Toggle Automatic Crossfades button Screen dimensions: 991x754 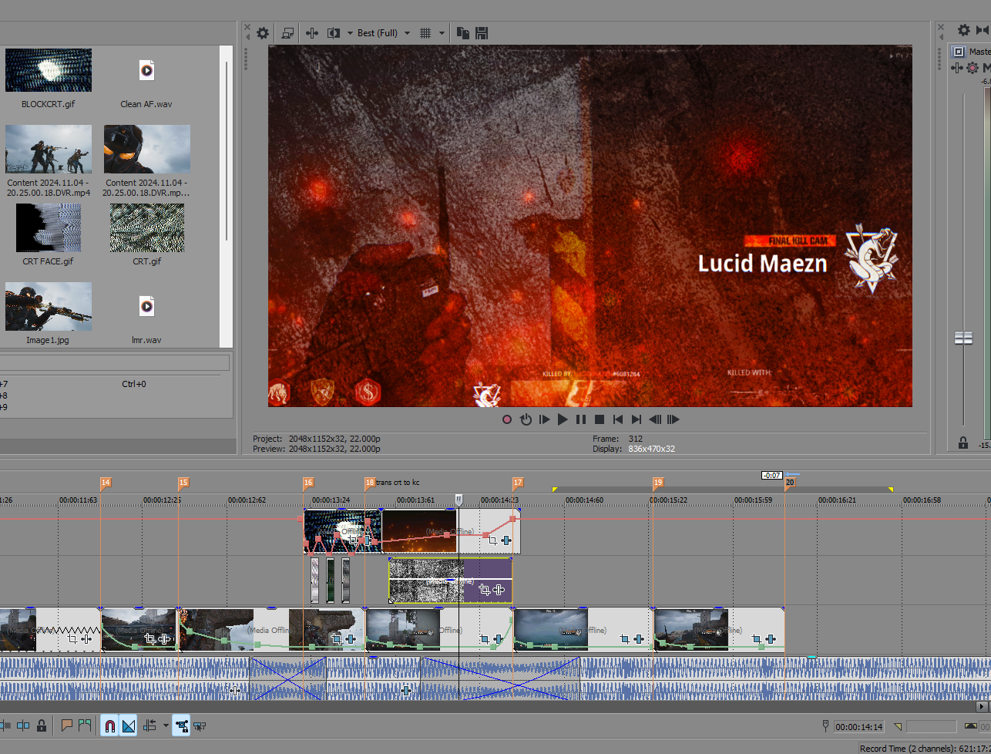pos(128,725)
